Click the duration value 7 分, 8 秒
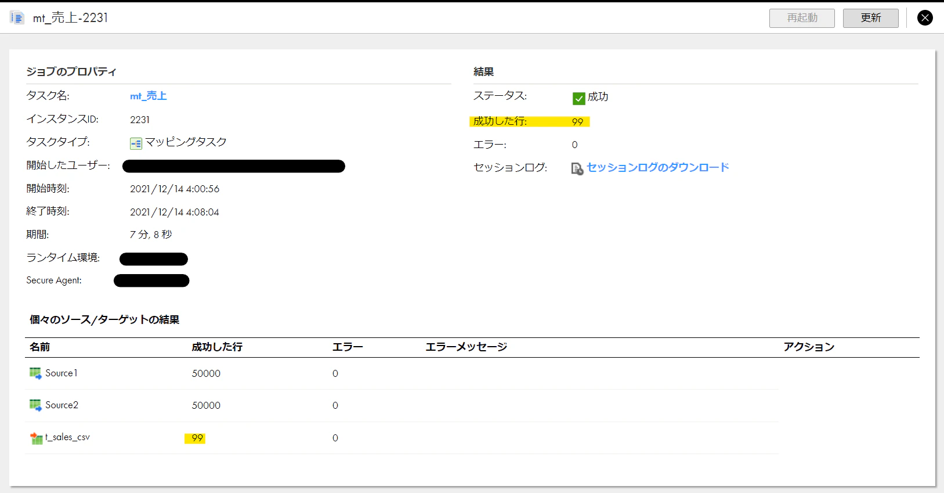 click(151, 234)
